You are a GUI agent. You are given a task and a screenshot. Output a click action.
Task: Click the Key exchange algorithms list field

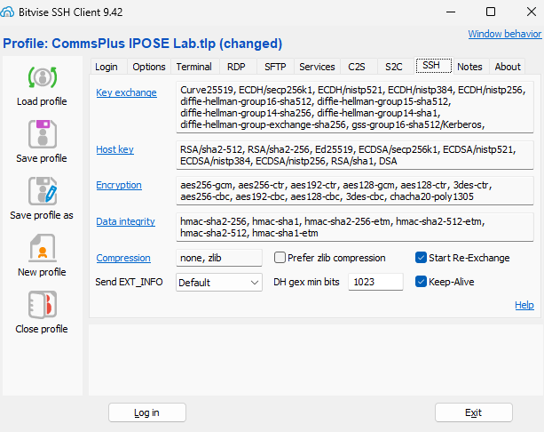(355, 107)
